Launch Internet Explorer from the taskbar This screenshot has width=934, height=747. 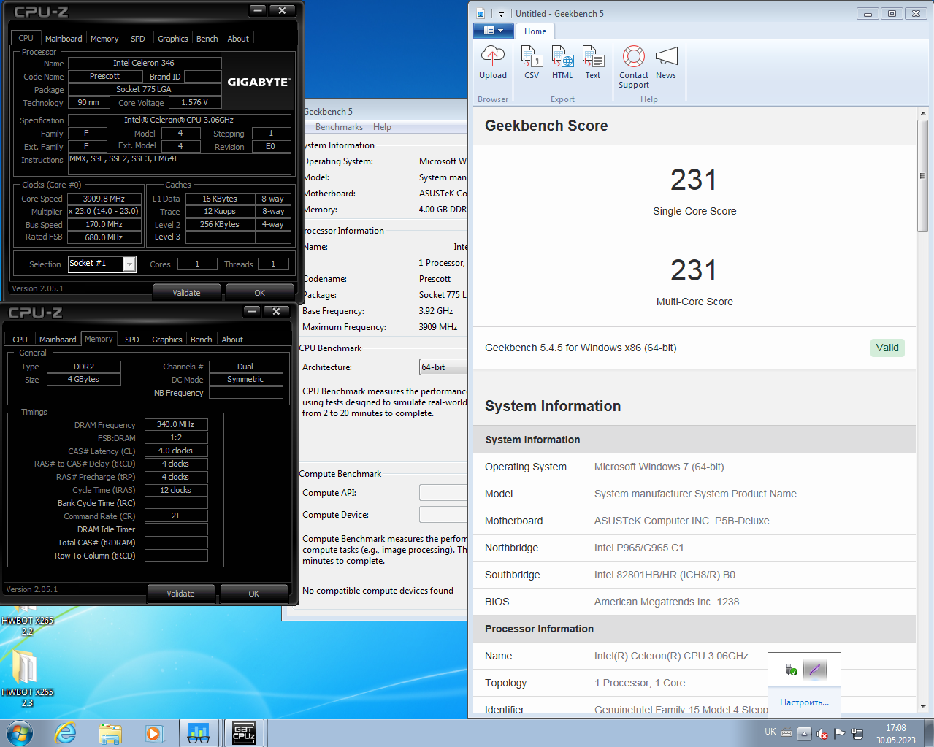pos(66,733)
